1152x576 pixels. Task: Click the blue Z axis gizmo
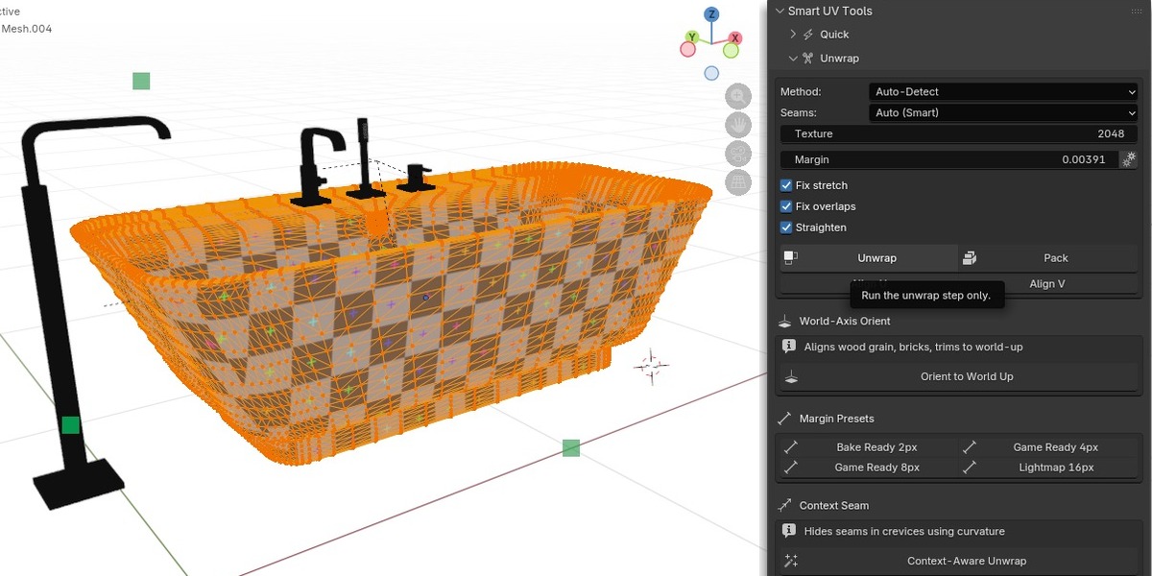711,14
